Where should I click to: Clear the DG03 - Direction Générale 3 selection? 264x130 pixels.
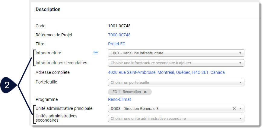[234, 109]
